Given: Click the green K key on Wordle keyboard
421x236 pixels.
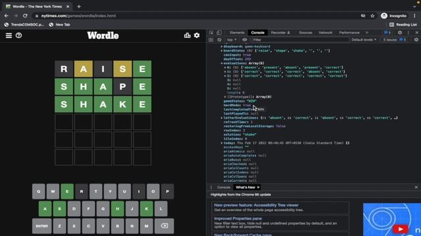Looking at the screenshot, I should (x=146, y=208).
